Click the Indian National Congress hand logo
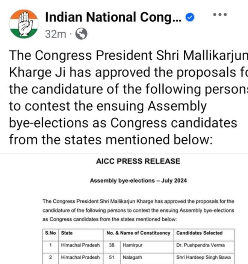The height and width of the screenshot is (264, 248). (x=24, y=24)
